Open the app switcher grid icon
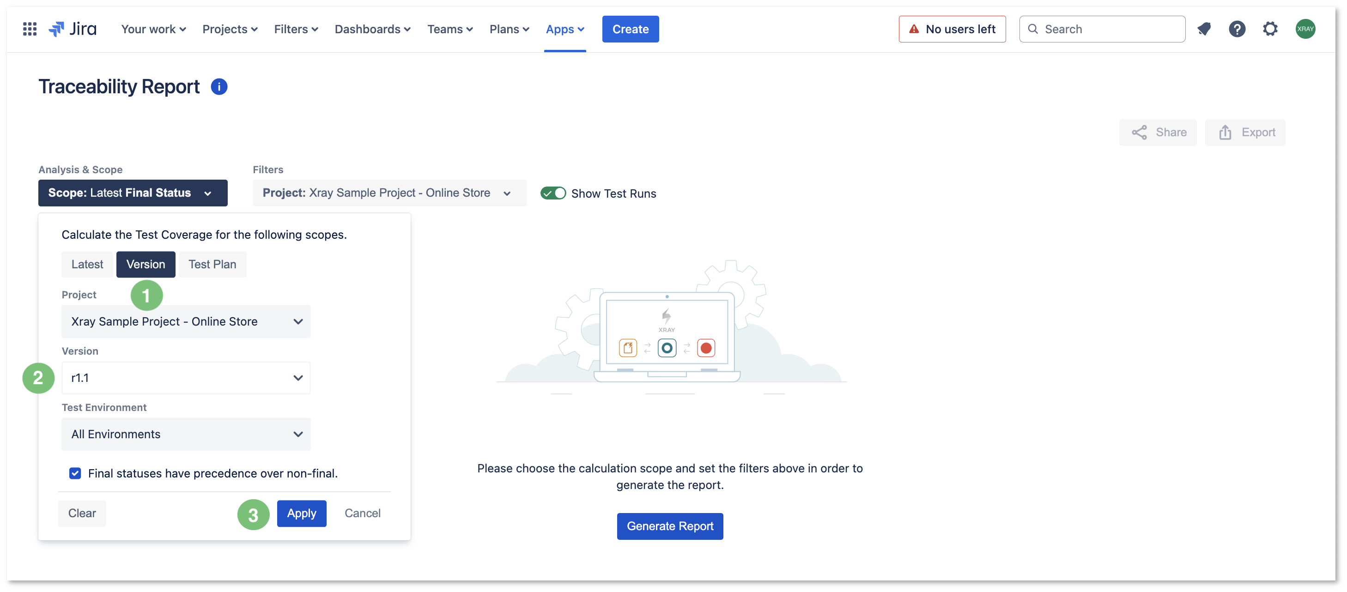This screenshot has height=592, width=1347. tap(30, 29)
